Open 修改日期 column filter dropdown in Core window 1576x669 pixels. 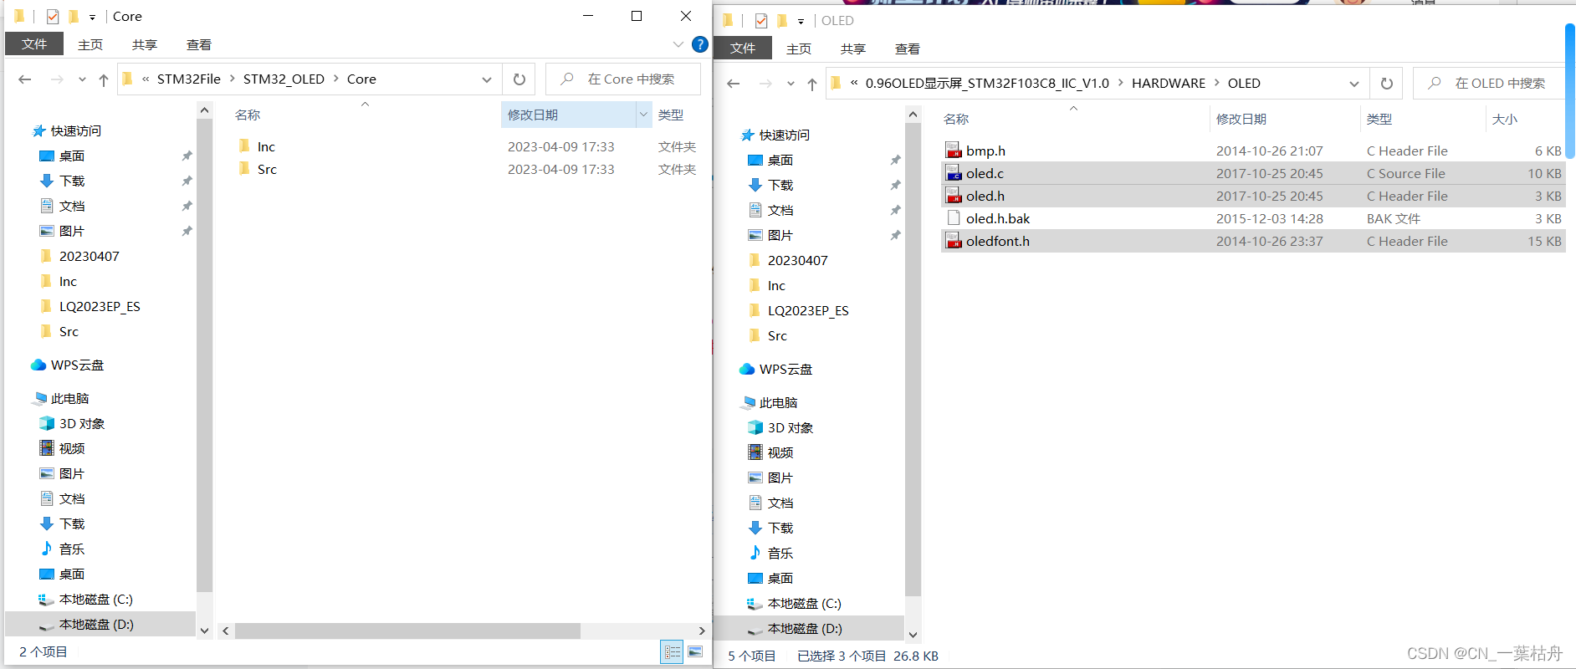644,115
